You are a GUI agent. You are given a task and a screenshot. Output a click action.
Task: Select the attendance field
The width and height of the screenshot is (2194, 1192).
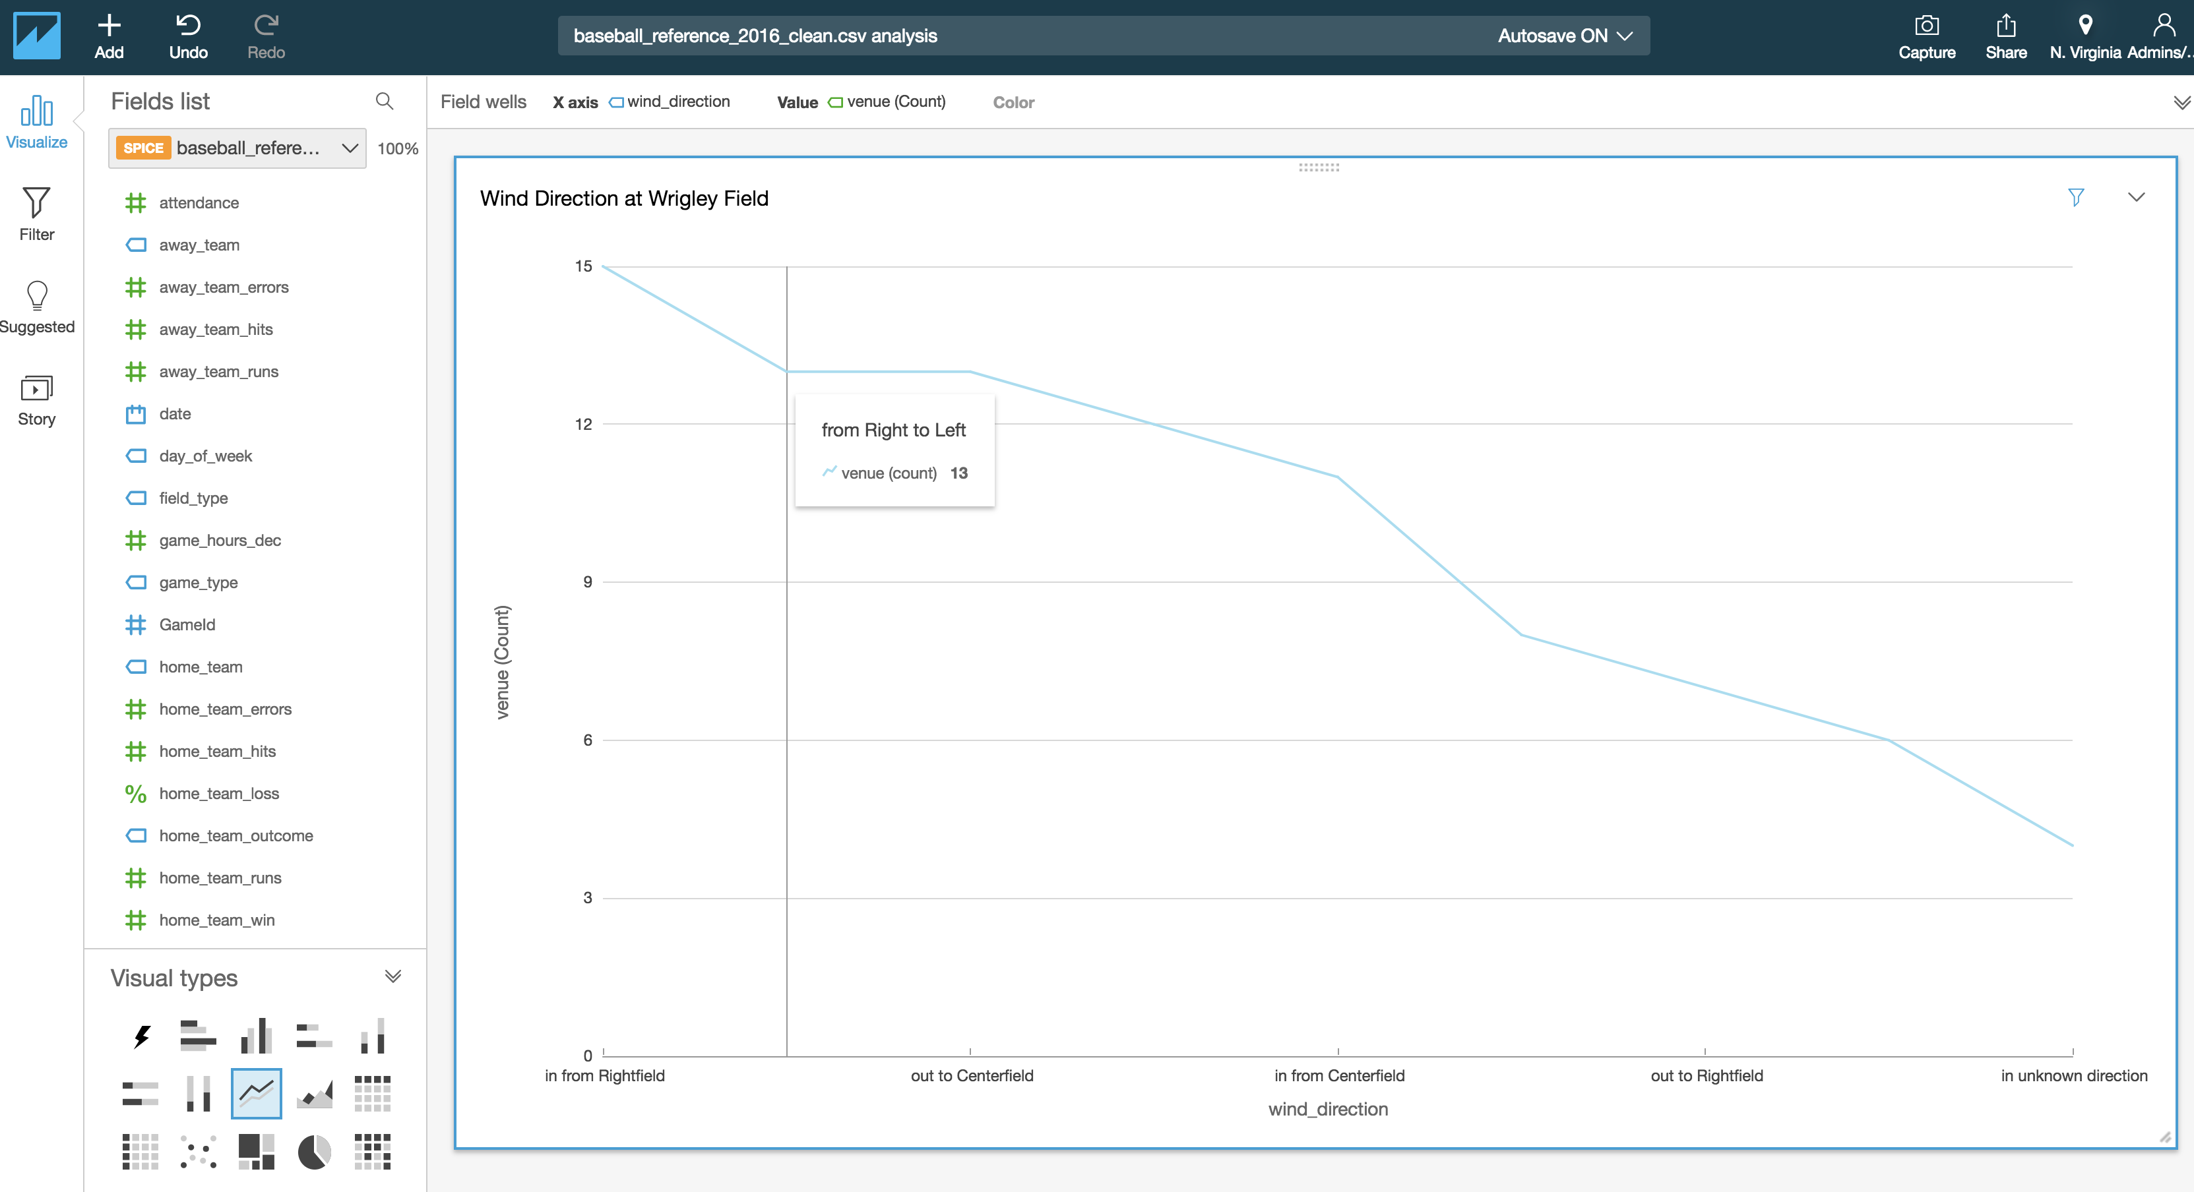pos(199,202)
